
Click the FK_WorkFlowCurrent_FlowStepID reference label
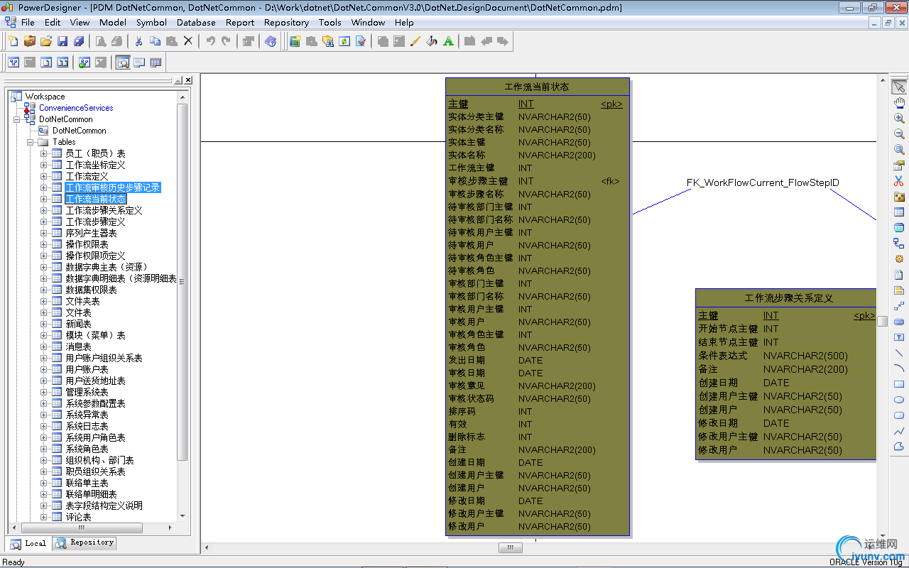click(x=763, y=182)
